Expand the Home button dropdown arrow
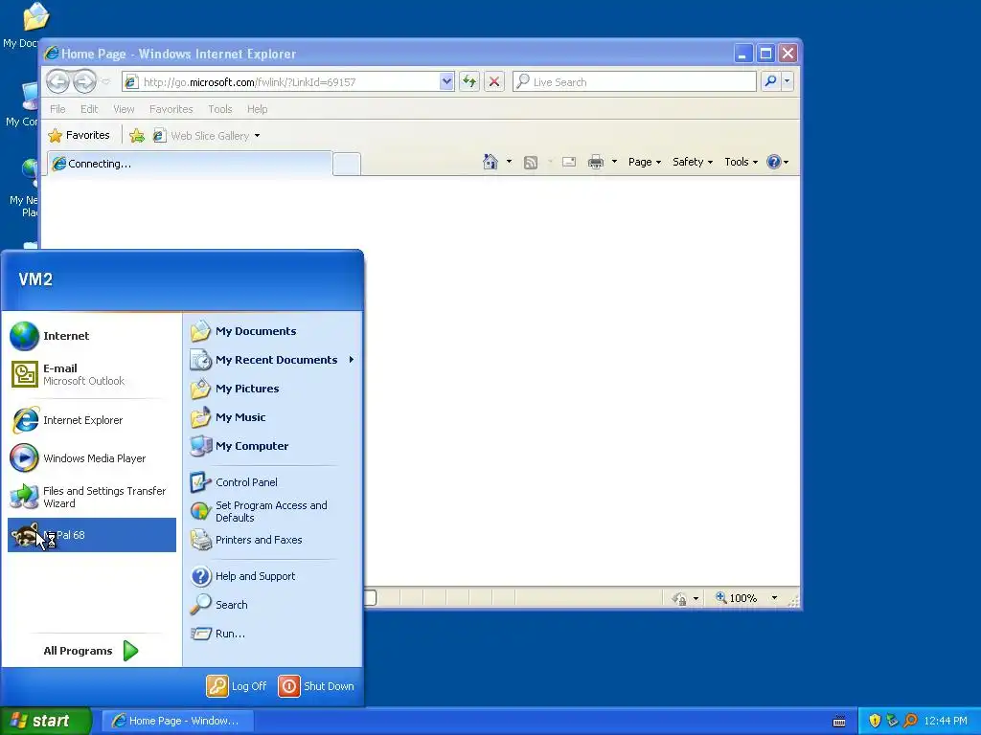 tap(509, 162)
